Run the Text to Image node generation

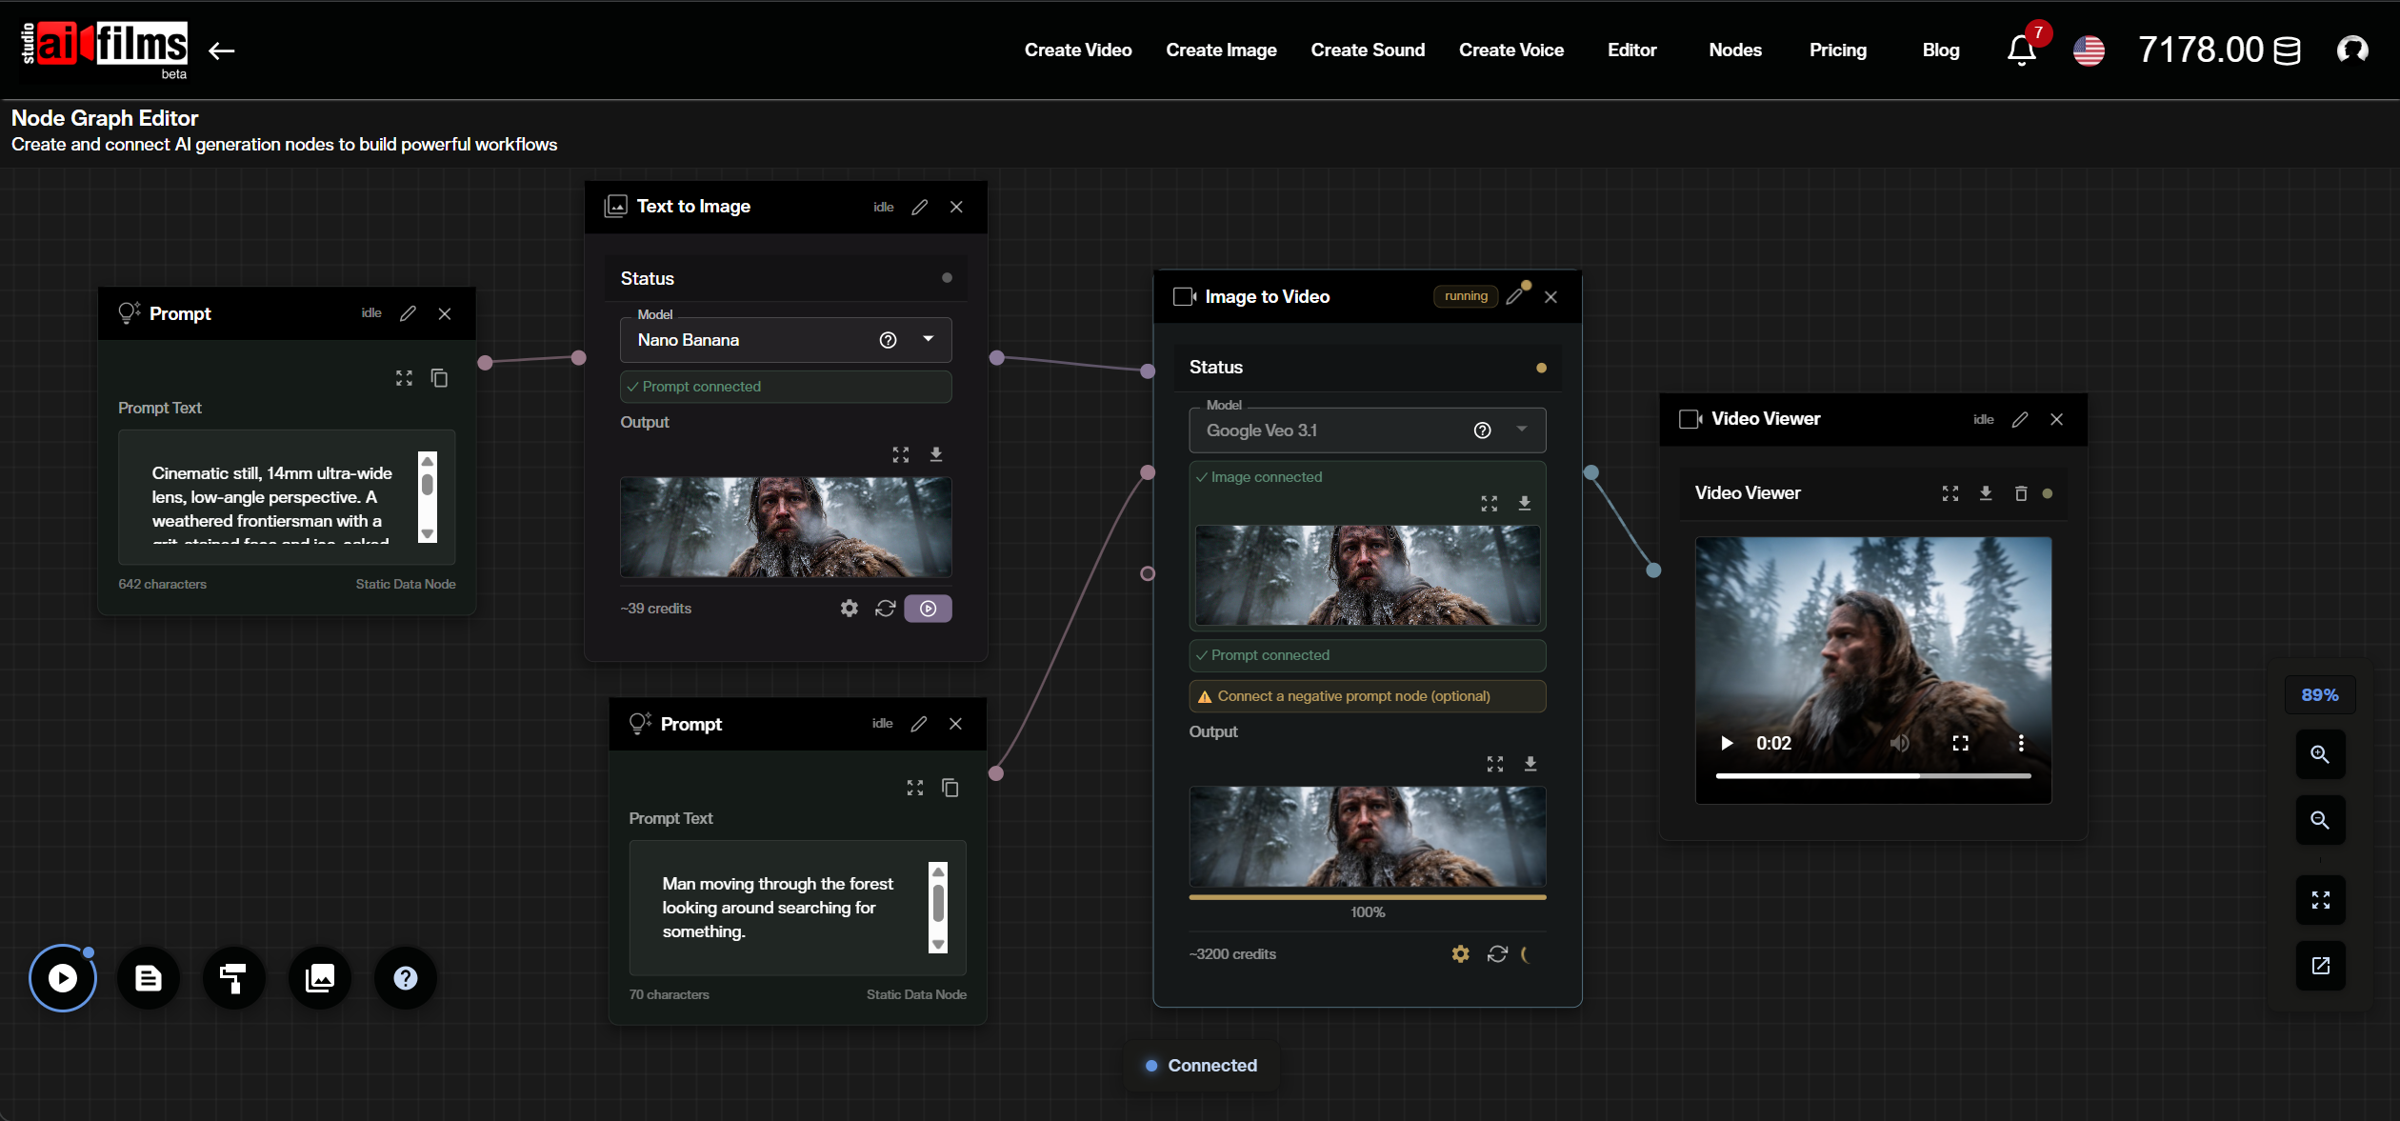point(928,608)
